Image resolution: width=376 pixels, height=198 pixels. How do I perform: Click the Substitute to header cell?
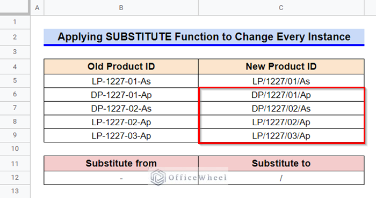281,163
